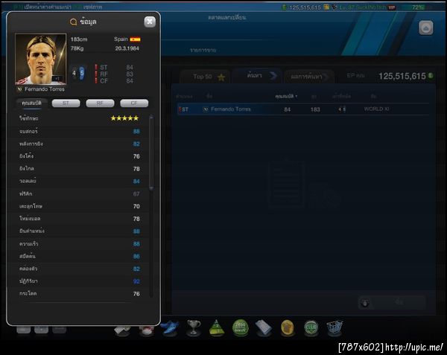This screenshot has width=447, height=355.
Task: Click the green EP coin beside 125,515,615
Action: [431, 76]
